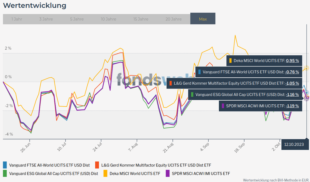Select the 1 Jahr time range tab
The width and height of the screenshot is (310, 182).
coord(16,19)
